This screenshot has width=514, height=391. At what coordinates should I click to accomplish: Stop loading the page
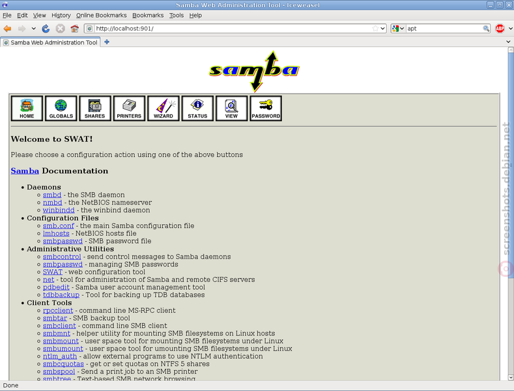60,29
